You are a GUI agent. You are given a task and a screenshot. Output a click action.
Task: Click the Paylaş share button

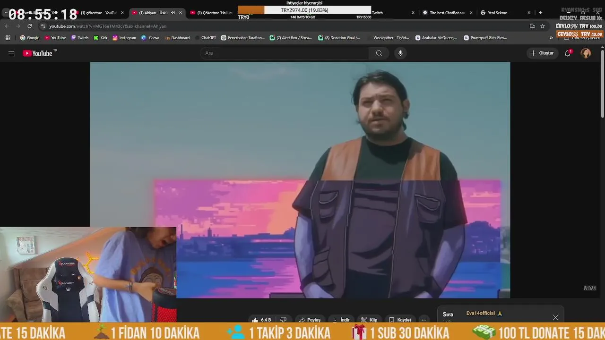(x=310, y=320)
